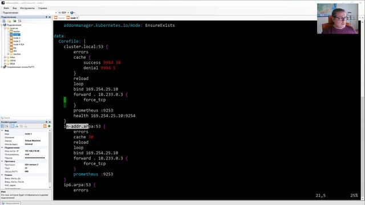Open the Вид menu
This screenshot has height=205, width=365.
tap(14, 8)
